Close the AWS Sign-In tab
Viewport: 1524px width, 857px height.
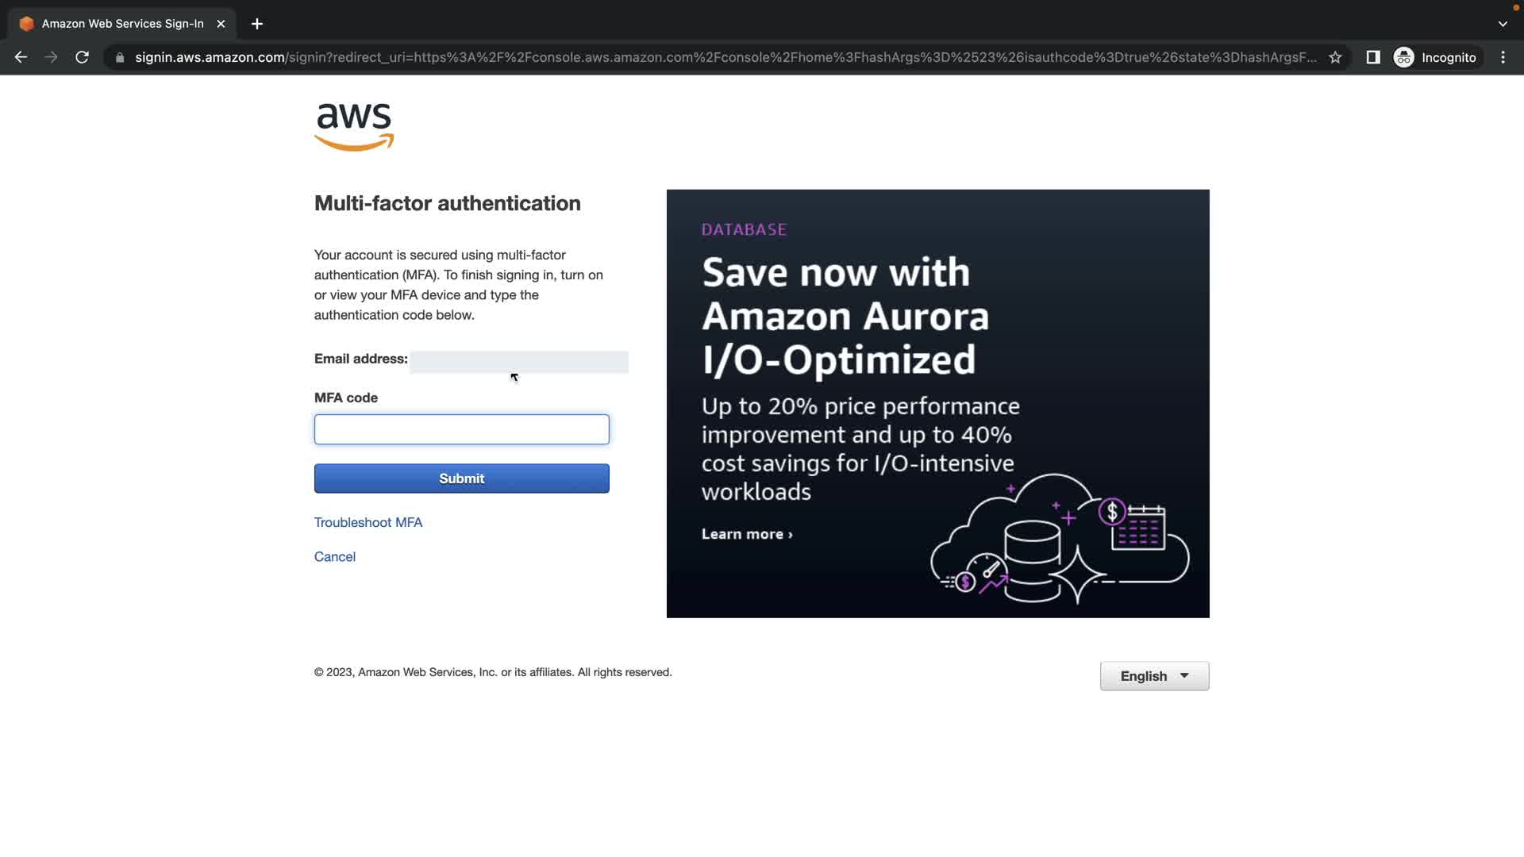tap(221, 24)
